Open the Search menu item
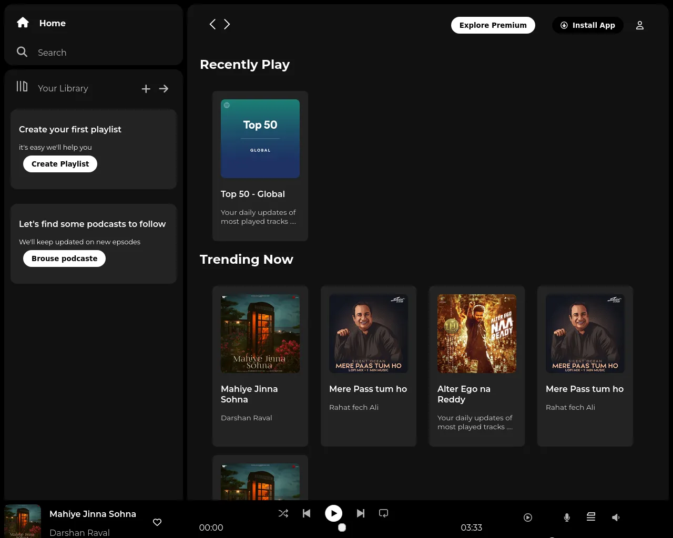Screen dimensions: 673x538 [52, 53]
